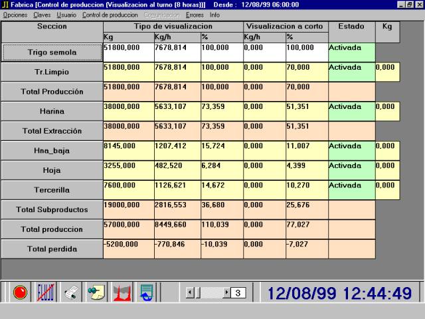The width and height of the screenshot is (425, 319).
Task: Click the Total Producción section button
Action: [52, 92]
